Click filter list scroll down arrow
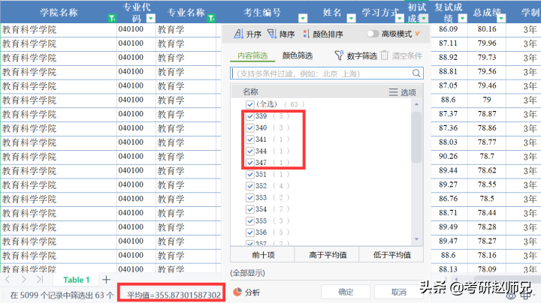Viewport: 541px width, 303px height. coord(416,239)
